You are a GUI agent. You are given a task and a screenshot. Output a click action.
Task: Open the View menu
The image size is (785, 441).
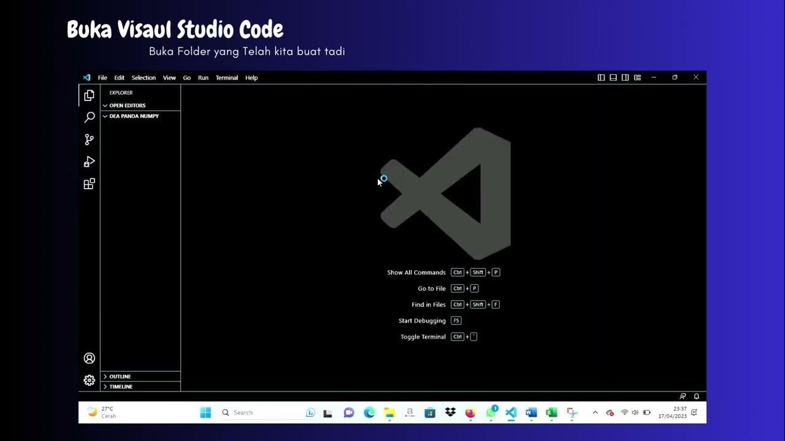pos(169,78)
